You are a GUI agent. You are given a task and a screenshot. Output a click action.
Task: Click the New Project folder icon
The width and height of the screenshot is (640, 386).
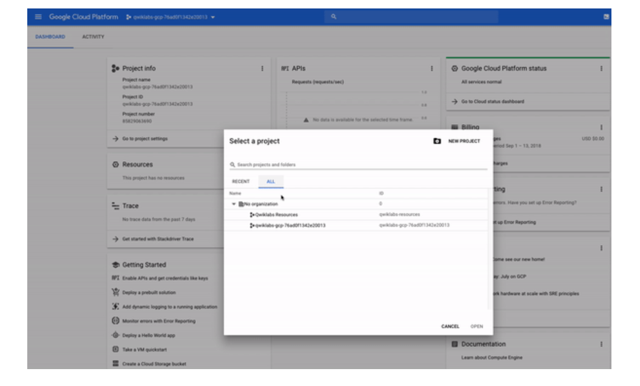click(437, 141)
